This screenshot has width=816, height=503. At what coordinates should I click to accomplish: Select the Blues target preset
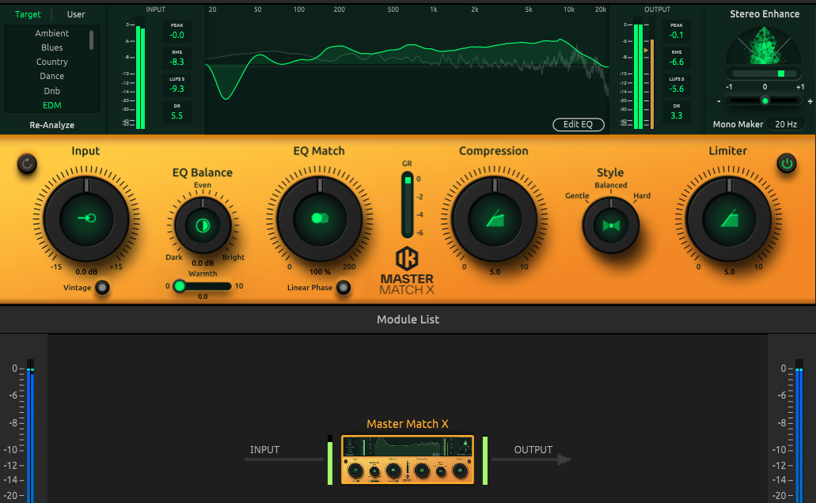point(52,47)
